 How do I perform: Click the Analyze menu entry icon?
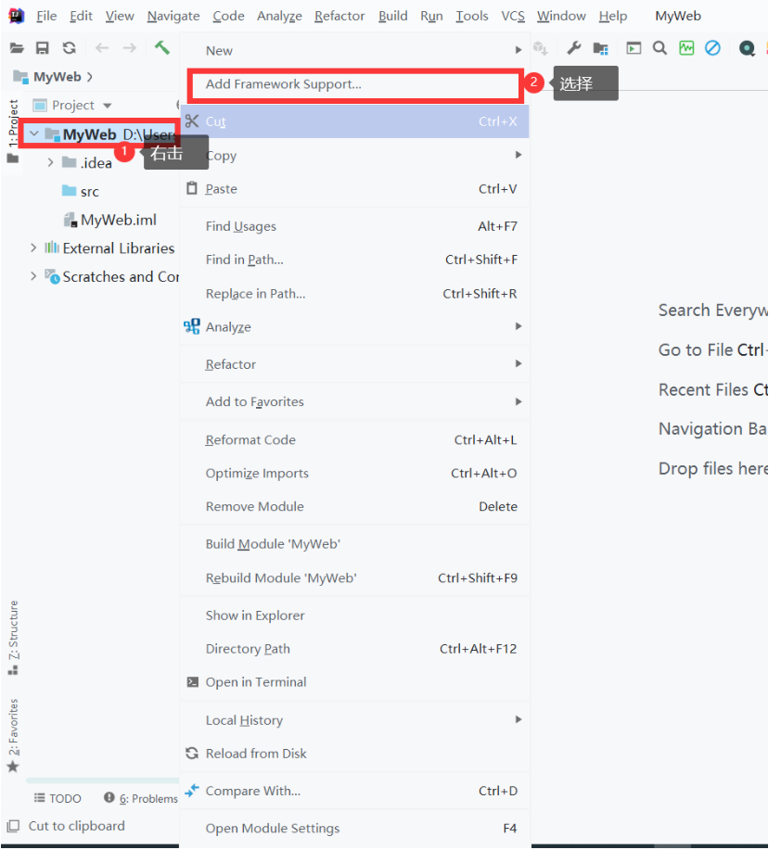[x=192, y=326]
